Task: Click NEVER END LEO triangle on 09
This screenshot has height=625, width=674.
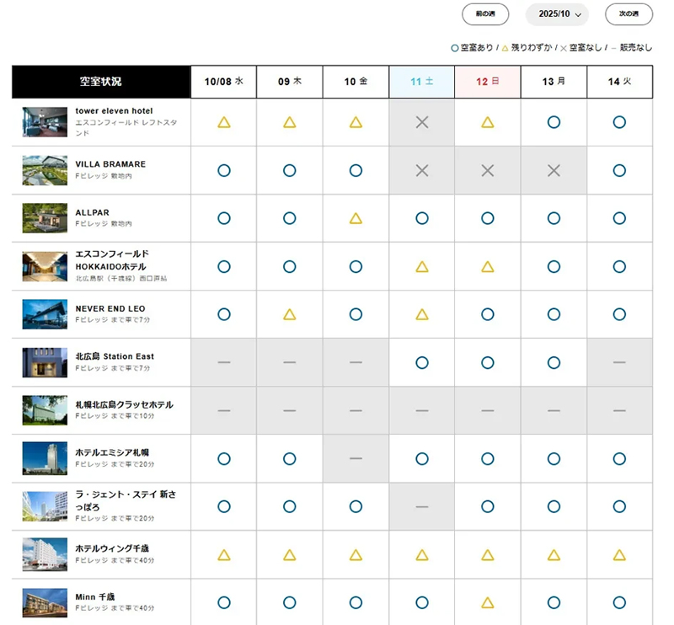Action: click(x=290, y=314)
